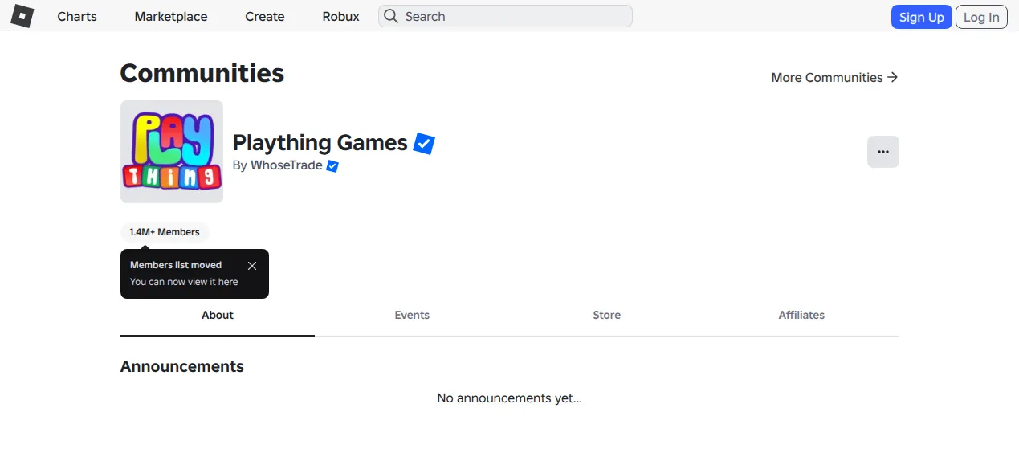Dismiss the Members list moved tooltip

tap(252, 266)
